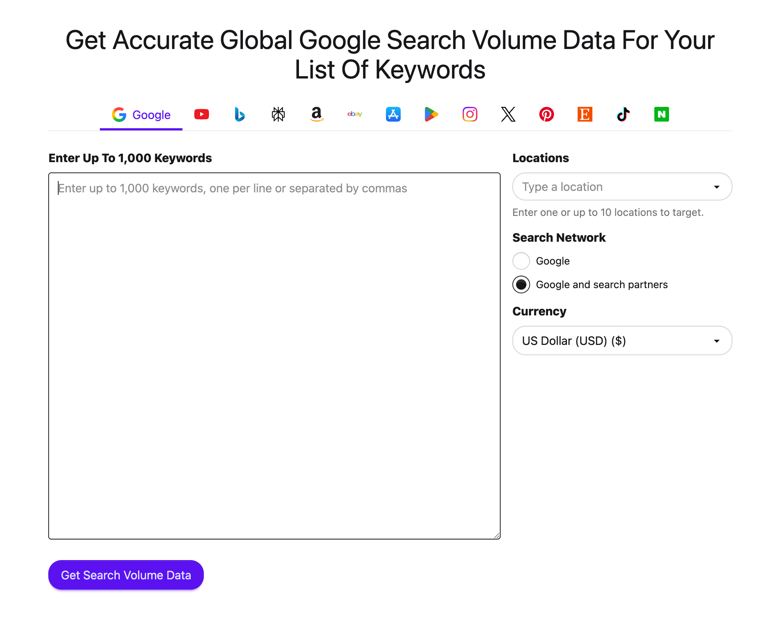Select the X platform tab

tap(508, 114)
